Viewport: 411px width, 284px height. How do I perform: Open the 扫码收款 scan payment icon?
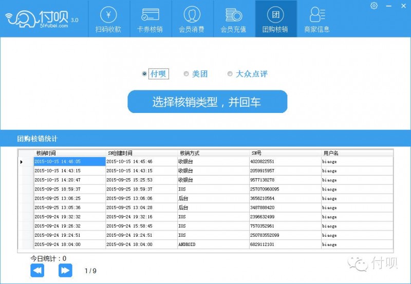click(108, 19)
